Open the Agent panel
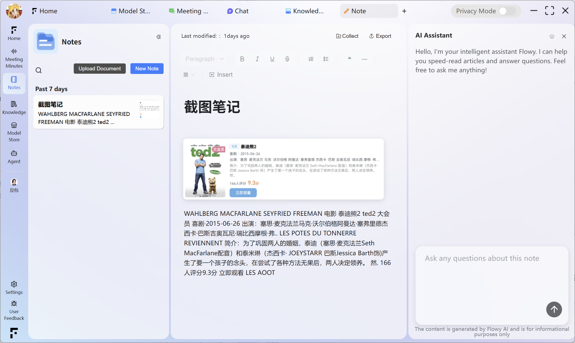 click(x=14, y=156)
